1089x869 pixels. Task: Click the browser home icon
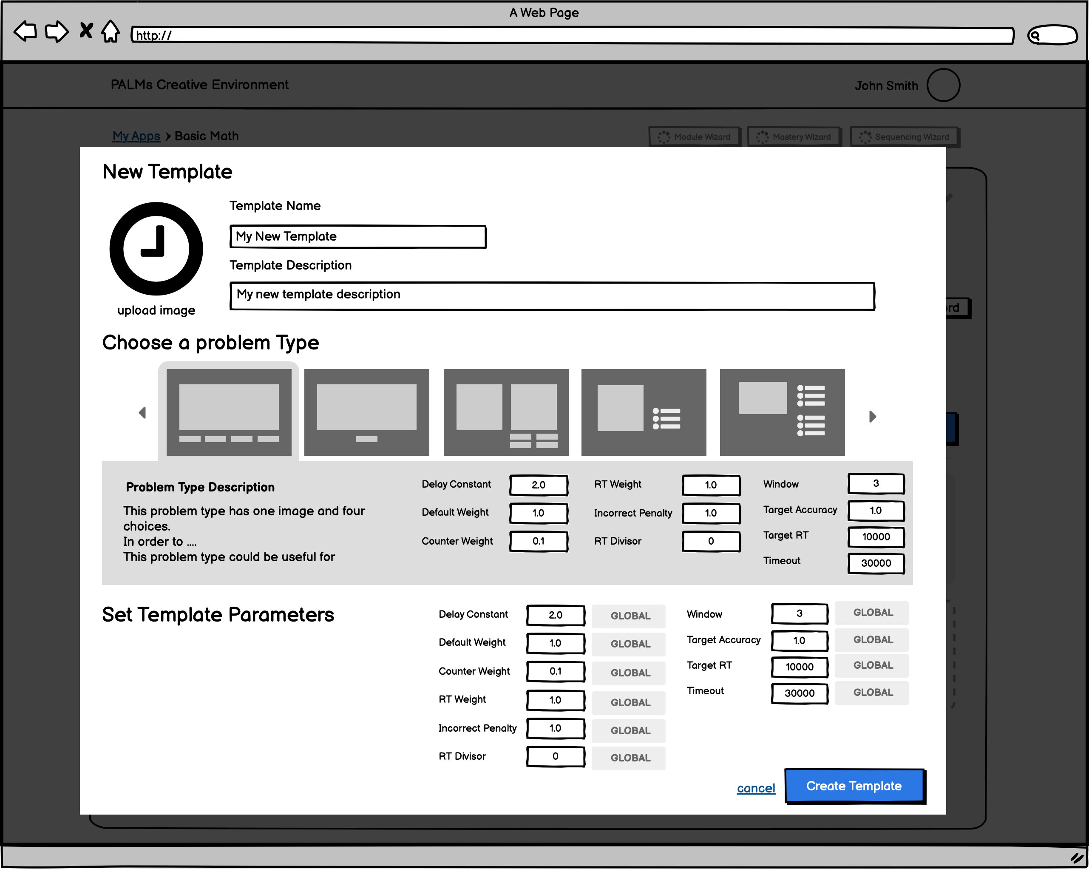tap(111, 31)
